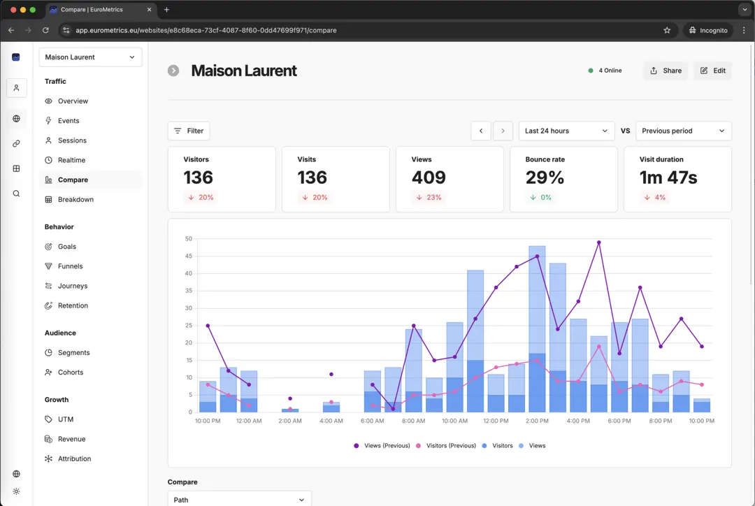Click the Views 409 metric card
Viewport: 755px width, 506px height.
450,179
